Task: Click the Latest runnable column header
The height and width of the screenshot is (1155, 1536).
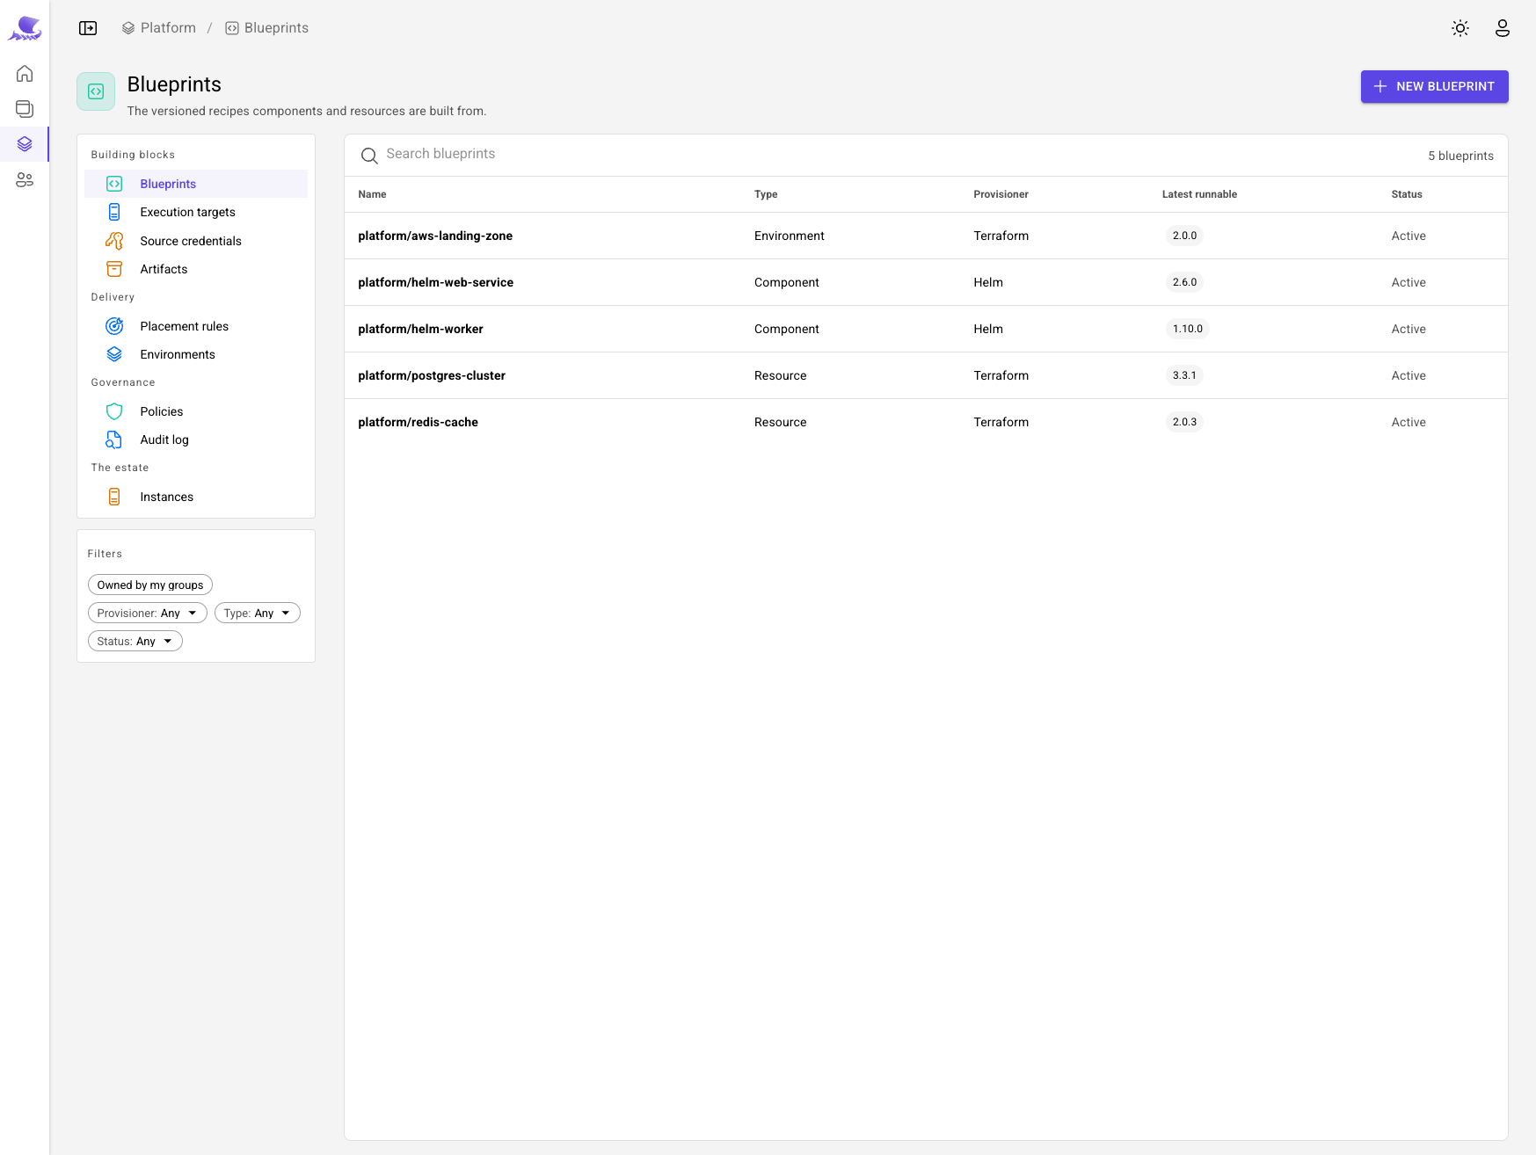Action: tap(1199, 194)
